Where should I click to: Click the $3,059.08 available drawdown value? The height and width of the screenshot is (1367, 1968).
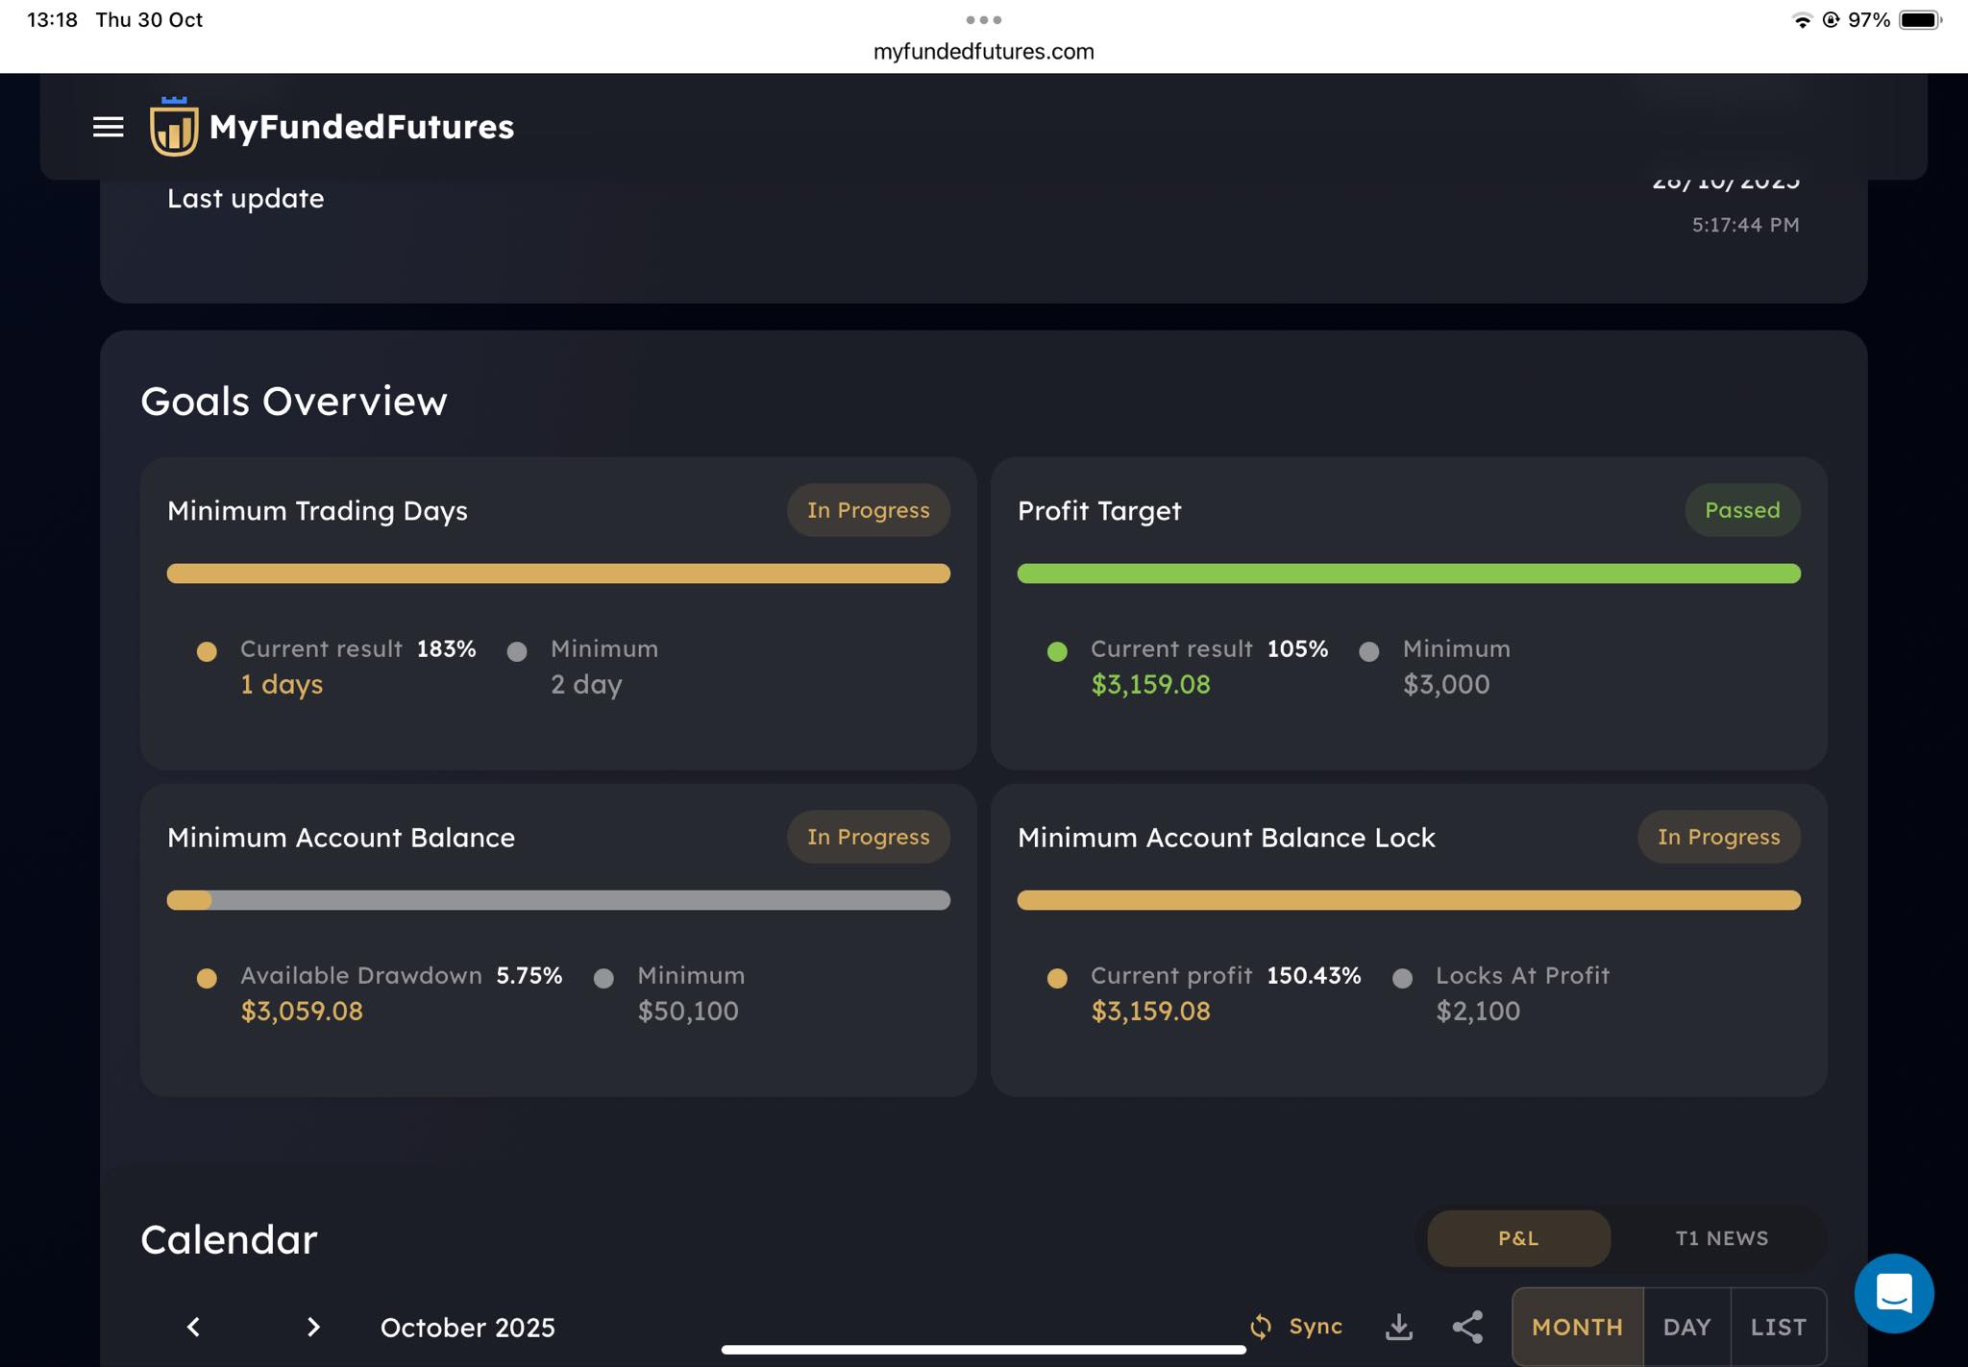click(x=302, y=1011)
